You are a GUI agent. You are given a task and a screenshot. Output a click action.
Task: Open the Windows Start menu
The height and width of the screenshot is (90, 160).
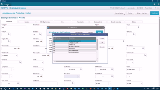(1, 88)
